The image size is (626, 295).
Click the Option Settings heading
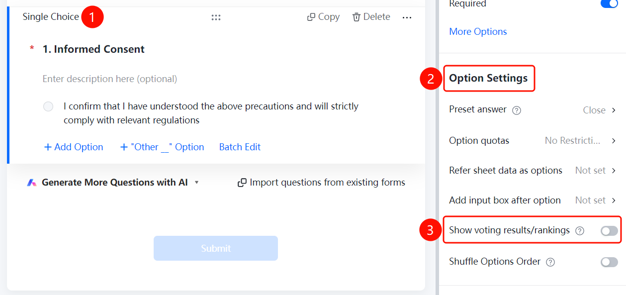tap(488, 78)
